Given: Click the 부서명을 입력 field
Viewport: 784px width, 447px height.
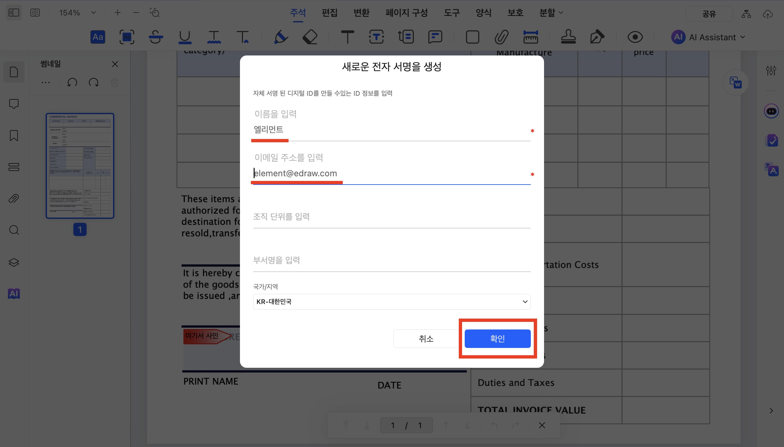Looking at the screenshot, I should tap(392, 260).
